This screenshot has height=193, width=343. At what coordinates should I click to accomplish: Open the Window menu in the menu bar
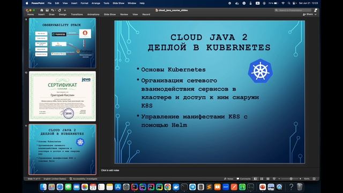click(132, 3)
